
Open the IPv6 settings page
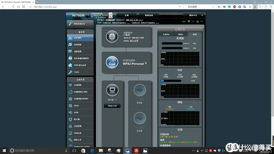click(80, 106)
